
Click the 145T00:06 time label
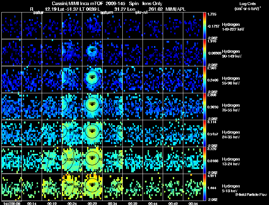coord(12,203)
